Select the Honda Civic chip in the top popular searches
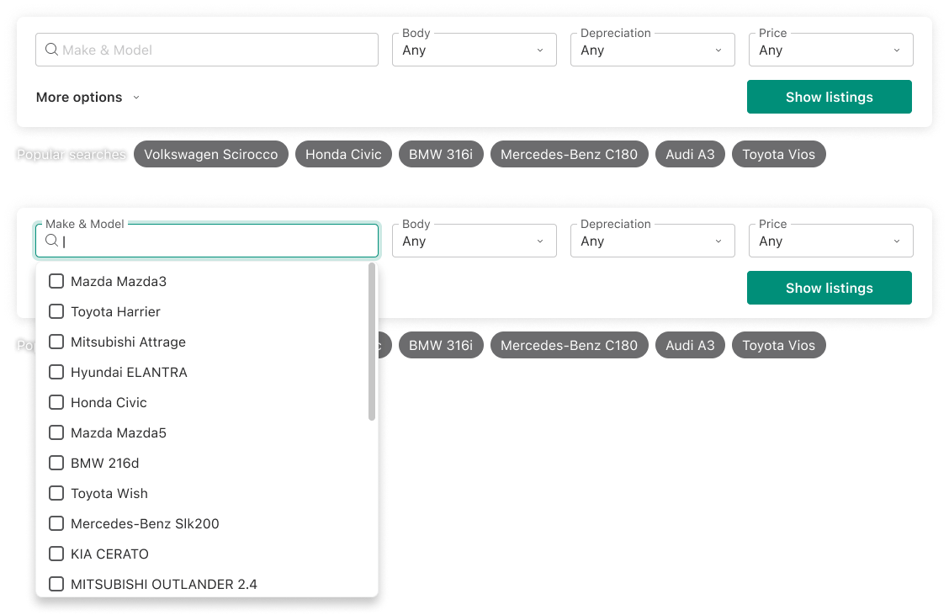The width and height of the screenshot is (949, 615). click(343, 154)
